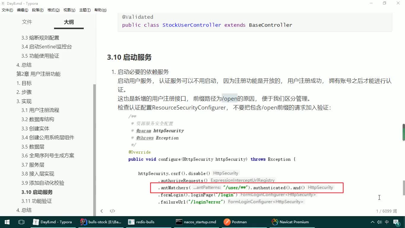405x228 pixels.
Task: Jump to 3.5 数据层 outline item
Action: [33, 147]
